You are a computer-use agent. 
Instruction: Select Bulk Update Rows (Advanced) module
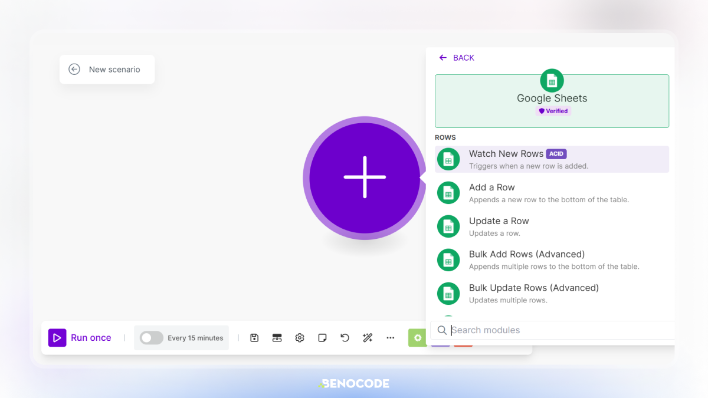(x=552, y=294)
